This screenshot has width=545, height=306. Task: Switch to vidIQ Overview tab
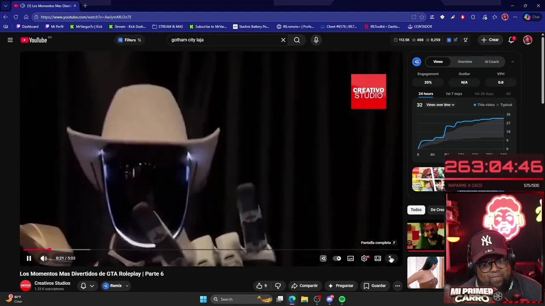pyautogui.click(x=465, y=62)
